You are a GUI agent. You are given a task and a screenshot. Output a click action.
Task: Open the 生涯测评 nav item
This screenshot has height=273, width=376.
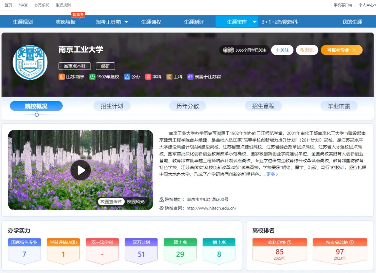(x=194, y=22)
